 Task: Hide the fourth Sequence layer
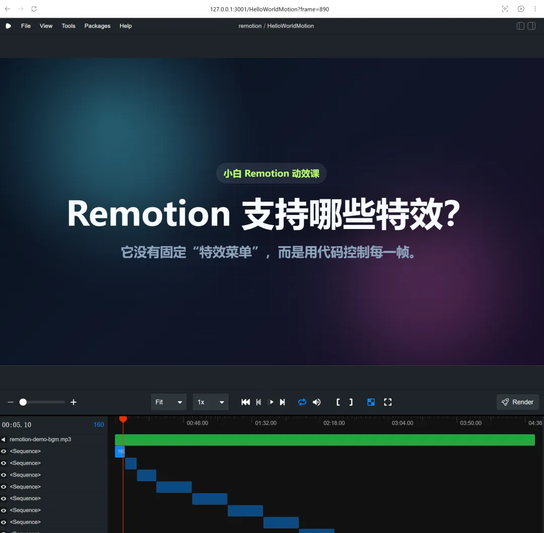(4, 487)
